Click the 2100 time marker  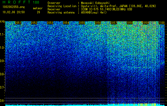161,23
